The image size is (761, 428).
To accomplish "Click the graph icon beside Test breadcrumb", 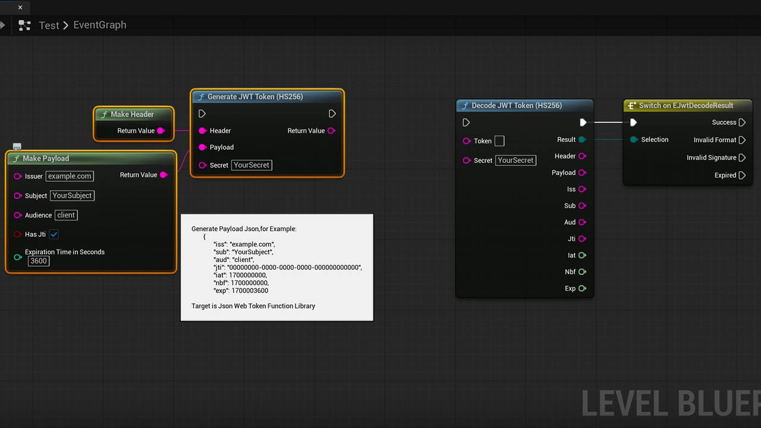I will [x=24, y=25].
